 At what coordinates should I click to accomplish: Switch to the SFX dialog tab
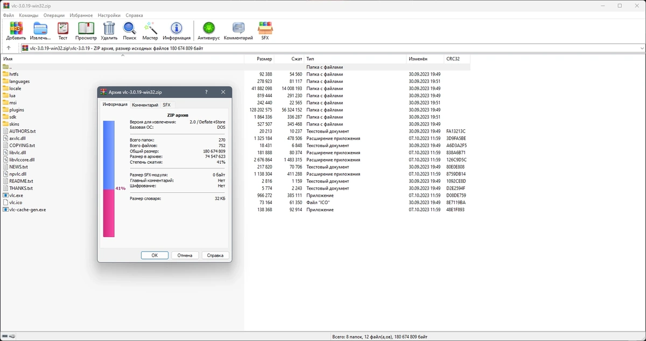coord(166,105)
